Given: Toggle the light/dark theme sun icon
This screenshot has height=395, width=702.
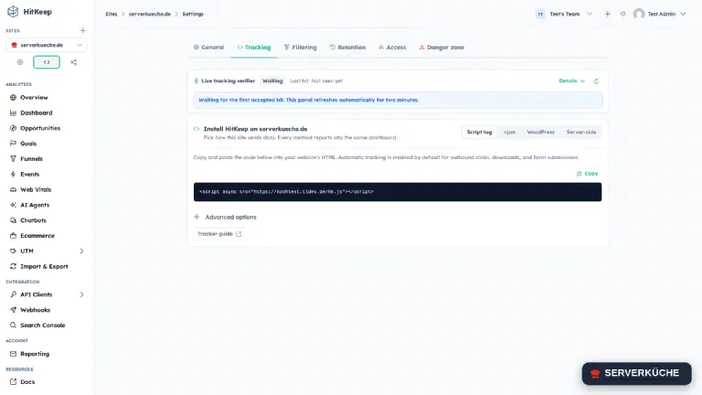Looking at the screenshot, I should [x=622, y=14].
